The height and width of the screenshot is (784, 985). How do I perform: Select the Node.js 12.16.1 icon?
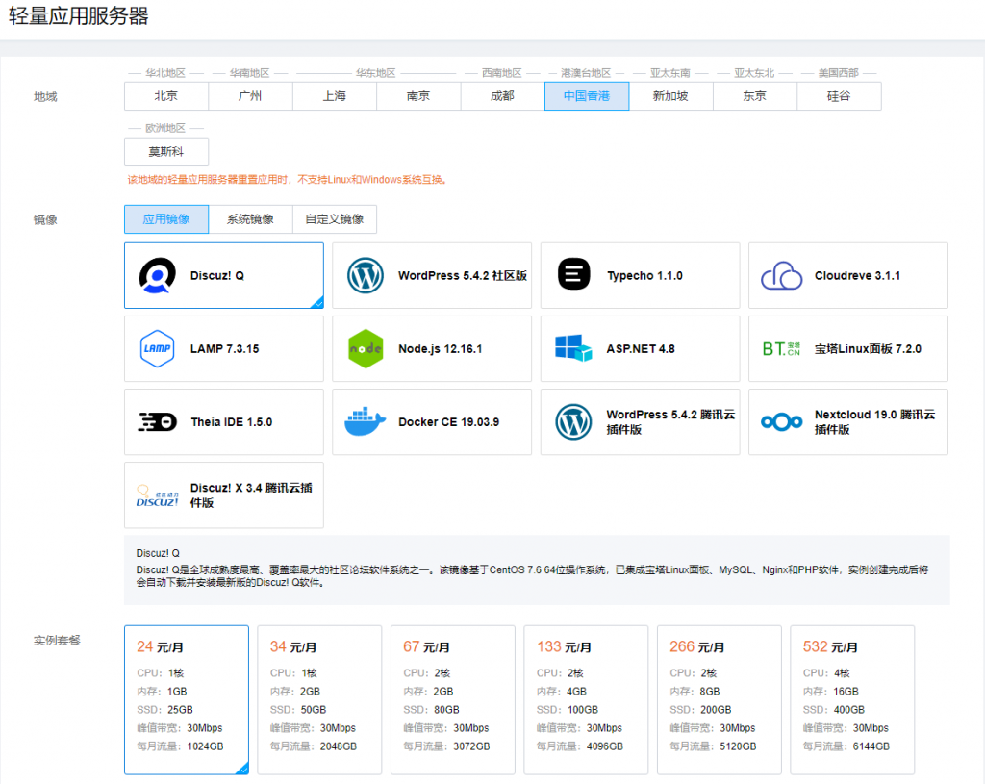366,348
